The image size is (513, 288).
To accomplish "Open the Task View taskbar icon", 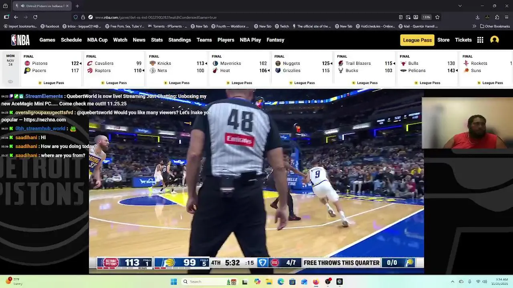I will point(245,282).
